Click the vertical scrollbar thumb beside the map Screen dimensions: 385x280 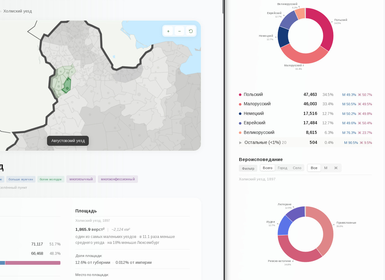tap(223, 7)
